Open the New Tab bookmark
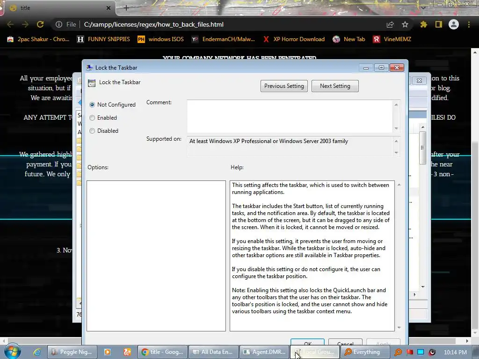The width and height of the screenshot is (479, 359). pos(349,39)
